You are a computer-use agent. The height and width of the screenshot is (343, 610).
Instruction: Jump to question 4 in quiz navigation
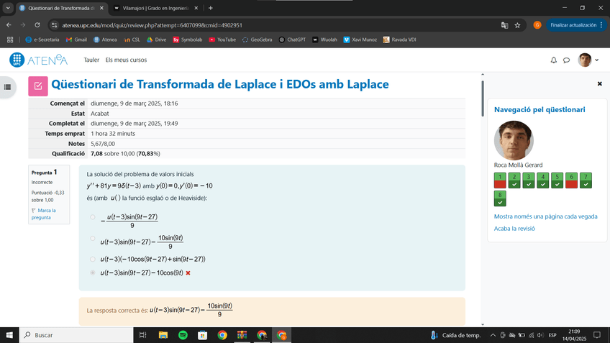coord(542,180)
